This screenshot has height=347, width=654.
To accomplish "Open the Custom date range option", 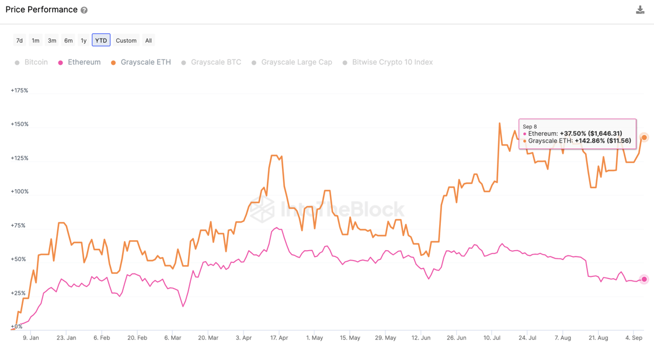I will pos(126,40).
